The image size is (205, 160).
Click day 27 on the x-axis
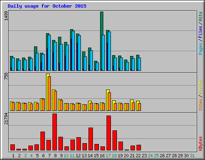pyautogui.click(x=168, y=156)
